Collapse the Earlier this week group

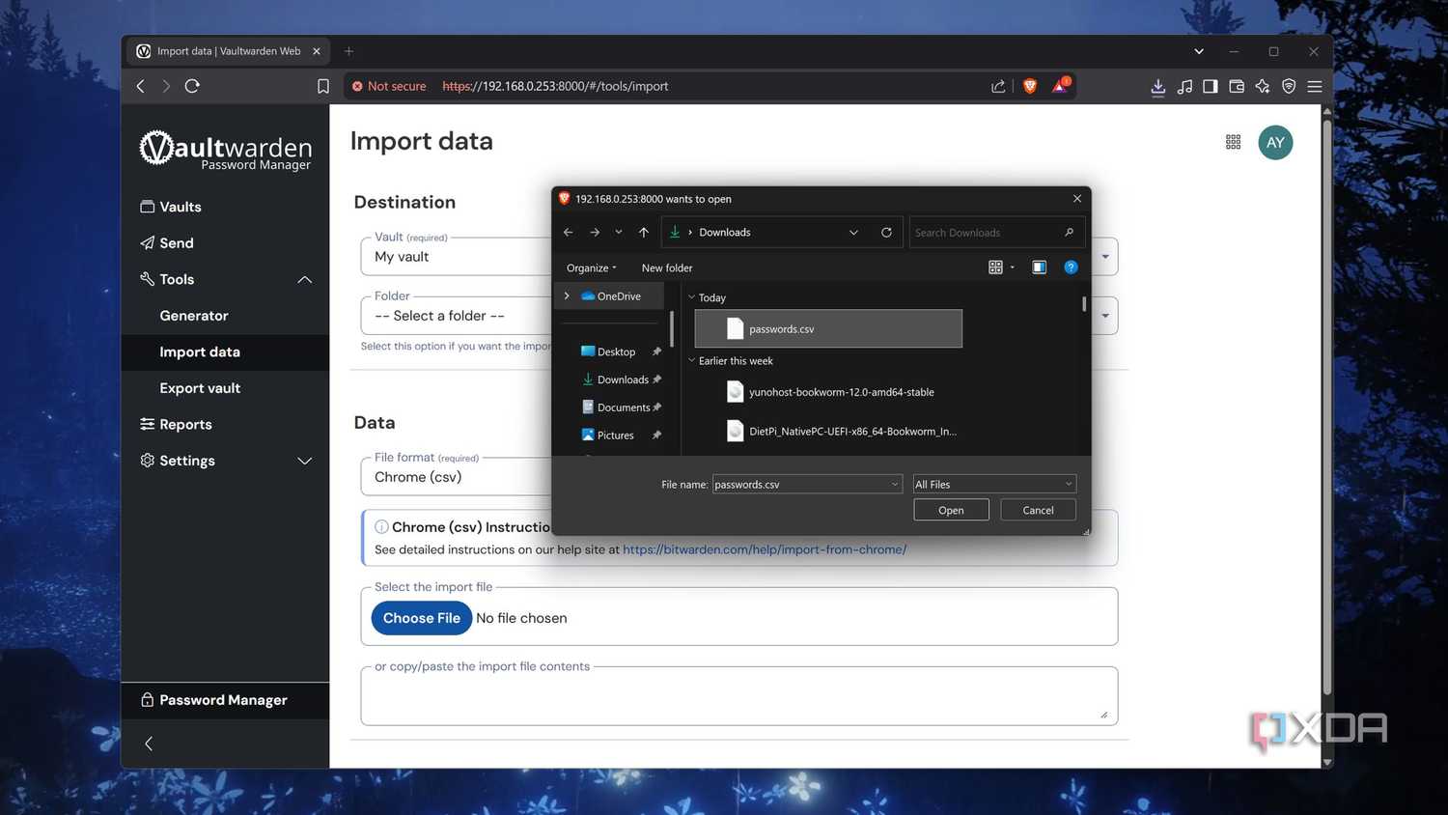click(691, 360)
